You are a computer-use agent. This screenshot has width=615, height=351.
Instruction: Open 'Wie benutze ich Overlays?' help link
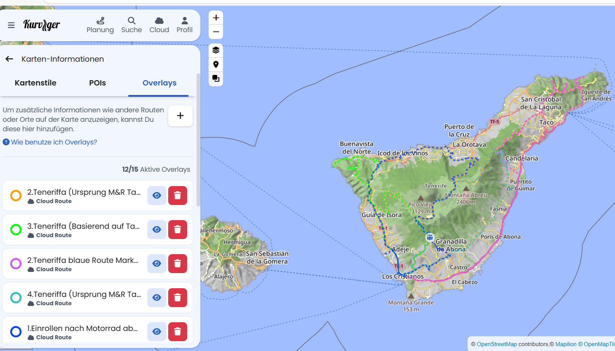(x=54, y=142)
